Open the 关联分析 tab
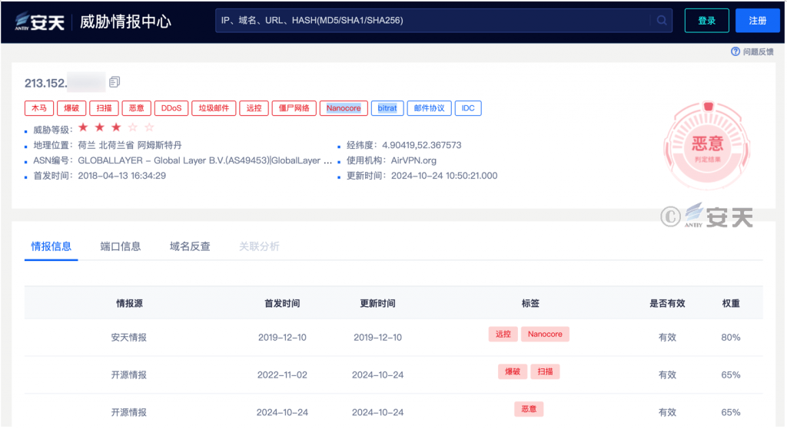Screen dimensions: 787x429 coord(259,246)
